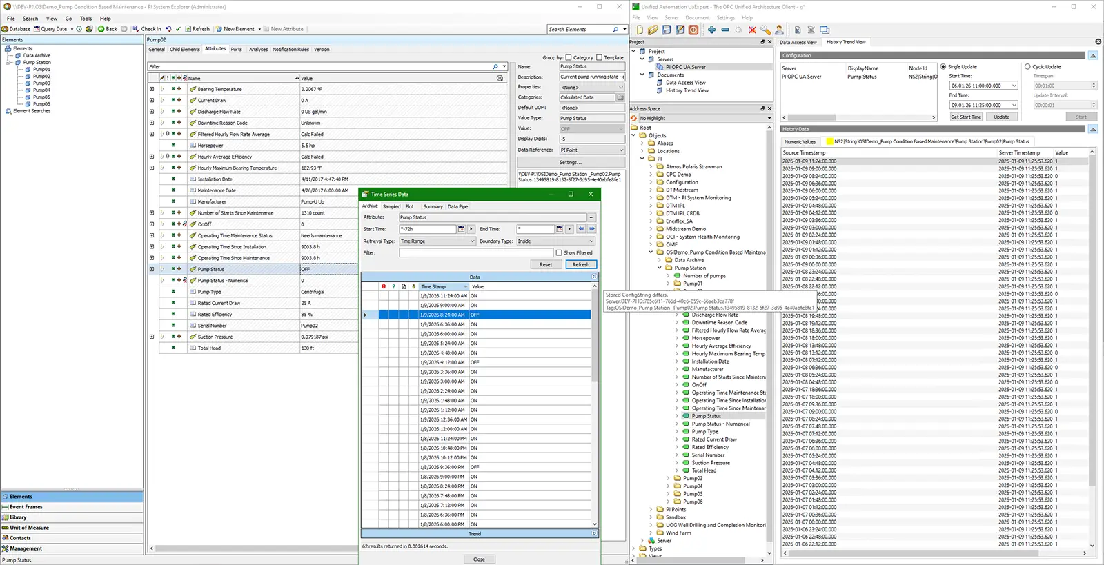Click the Check In toolbar icon
Screen dimensions: 1104x565
pos(136,29)
